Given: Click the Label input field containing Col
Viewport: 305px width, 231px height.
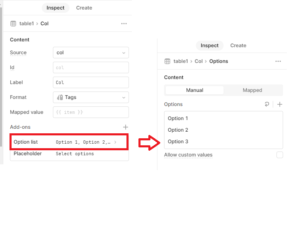Looking at the screenshot, I should click(91, 82).
